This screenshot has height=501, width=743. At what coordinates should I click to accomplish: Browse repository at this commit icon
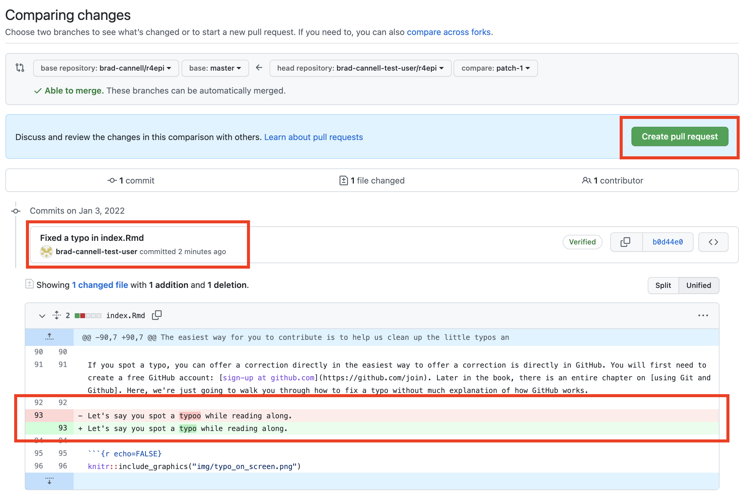713,242
